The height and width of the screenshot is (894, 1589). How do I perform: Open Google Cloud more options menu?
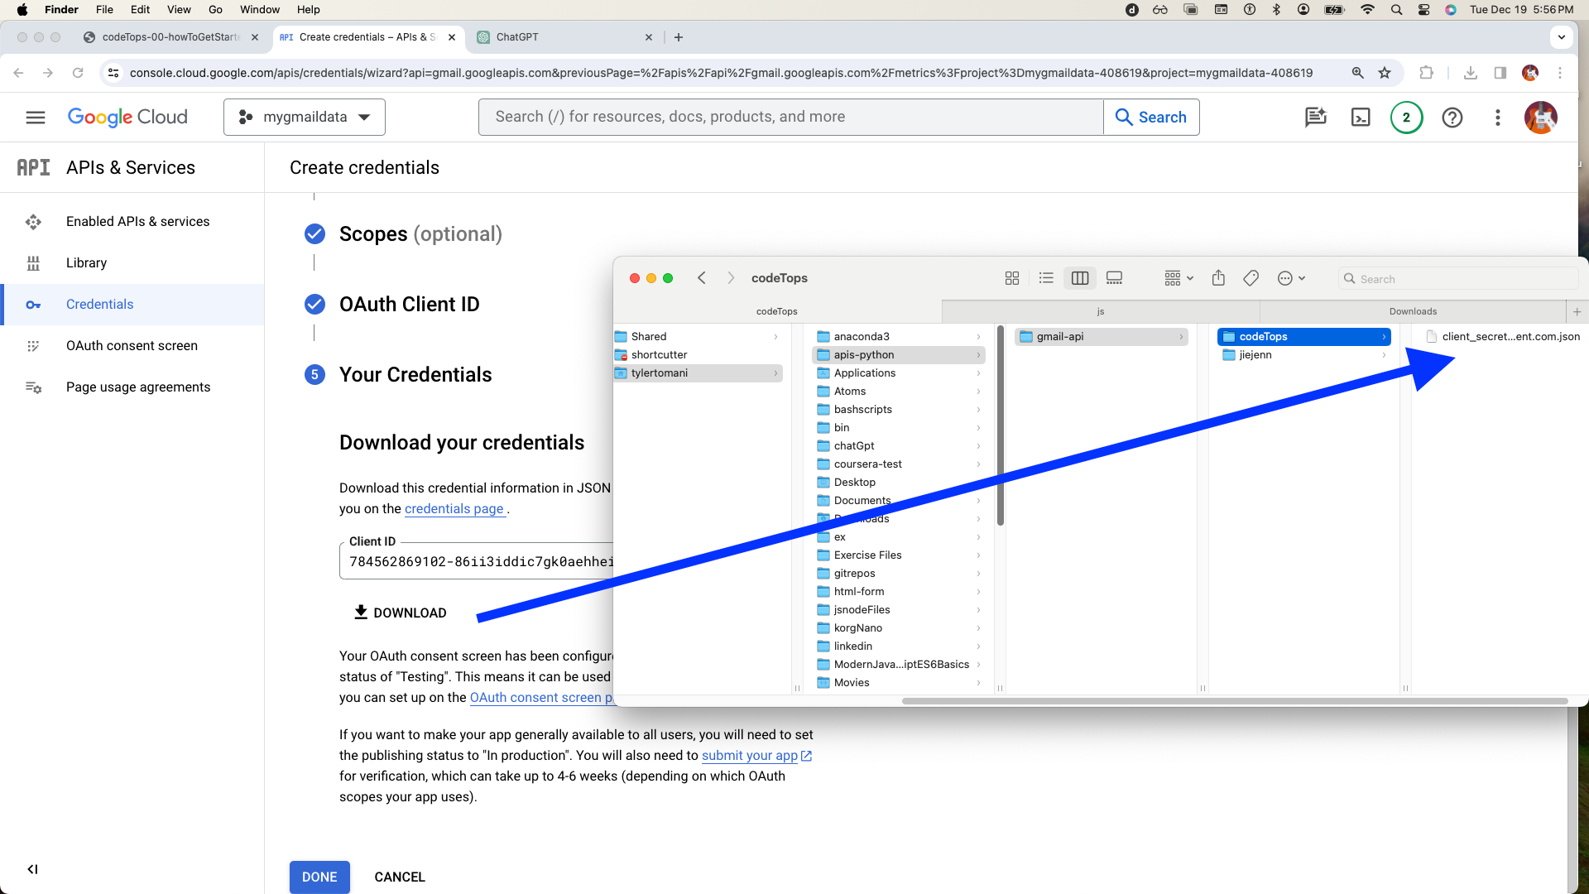1497,118
